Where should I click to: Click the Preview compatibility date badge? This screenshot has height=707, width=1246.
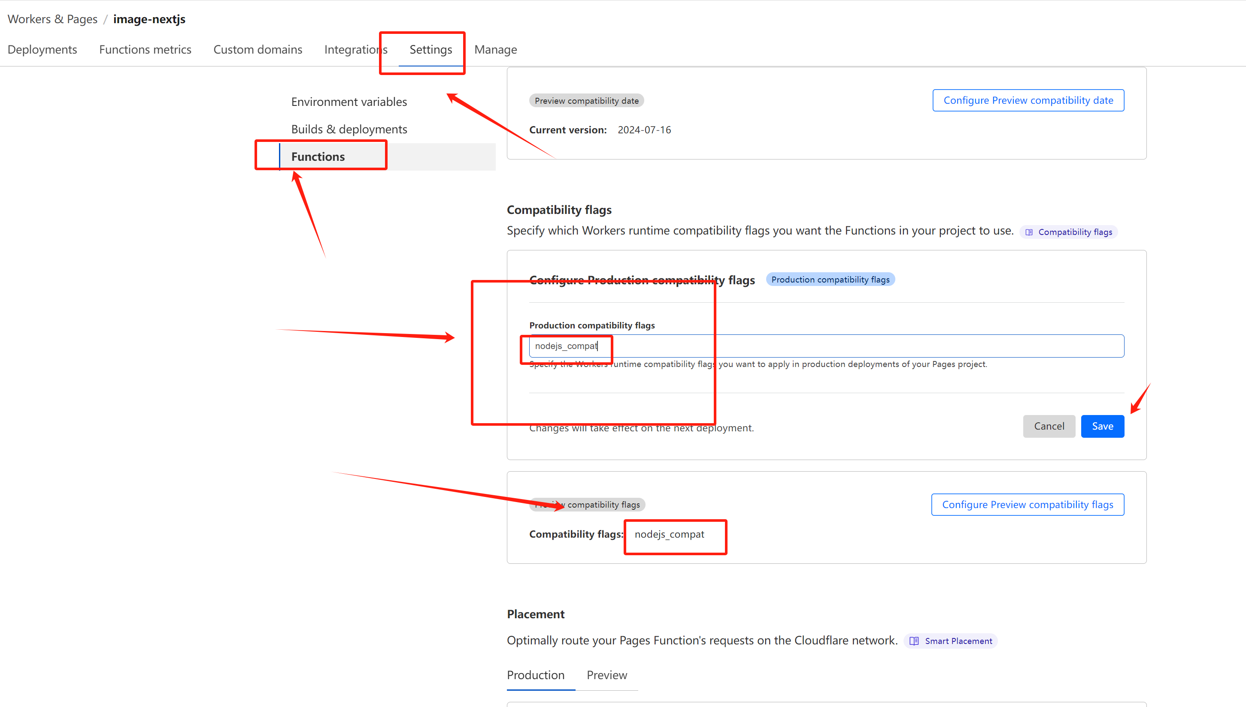pyautogui.click(x=586, y=100)
